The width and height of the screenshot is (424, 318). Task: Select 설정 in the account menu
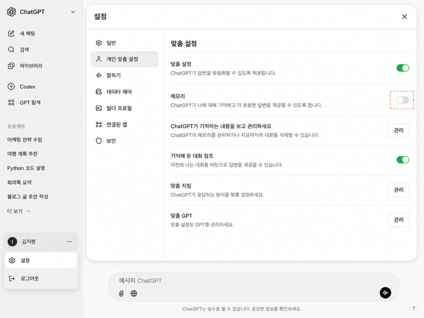41,260
